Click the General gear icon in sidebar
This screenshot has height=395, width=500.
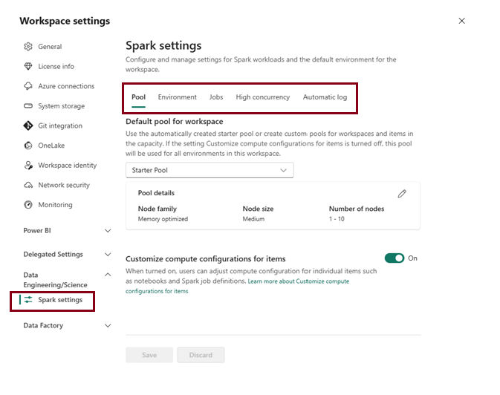(x=28, y=47)
